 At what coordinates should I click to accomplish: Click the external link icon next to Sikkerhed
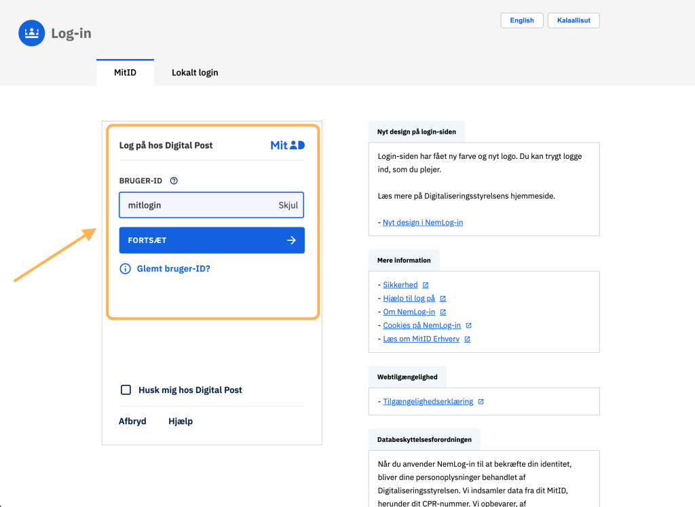[x=426, y=285]
